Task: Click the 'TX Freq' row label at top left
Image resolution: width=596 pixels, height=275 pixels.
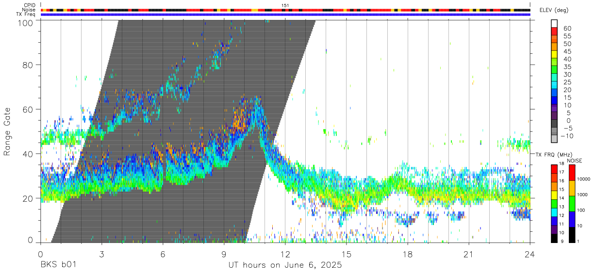Action: click(26, 15)
